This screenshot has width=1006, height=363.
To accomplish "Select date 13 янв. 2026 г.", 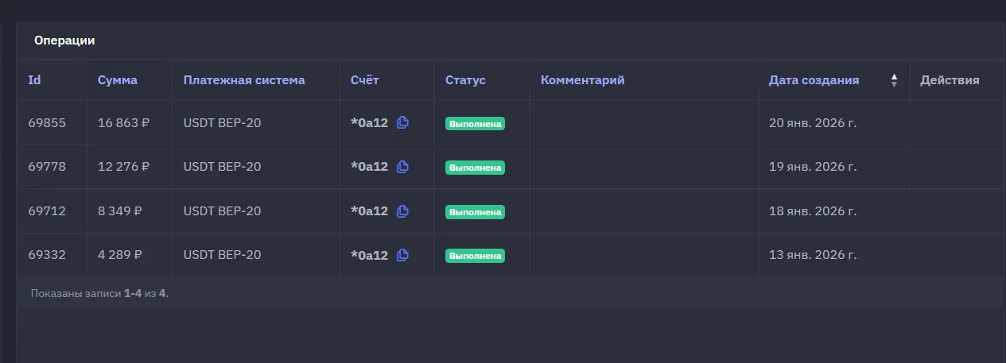I will (813, 255).
